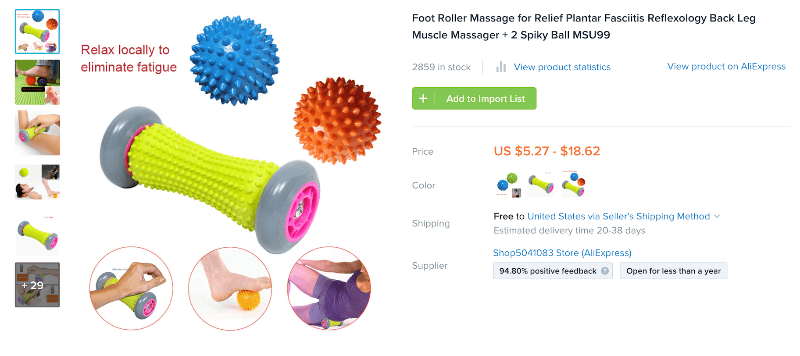
Task: Click the plus icon on the green button
Action: coord(423,99)
